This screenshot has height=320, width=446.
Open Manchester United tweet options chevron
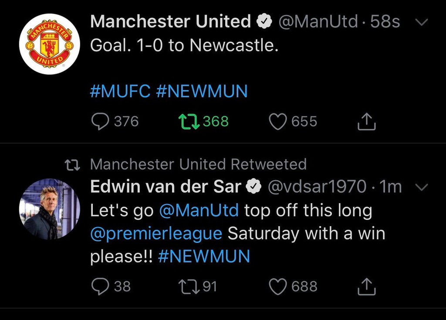(x=422, y=22)
